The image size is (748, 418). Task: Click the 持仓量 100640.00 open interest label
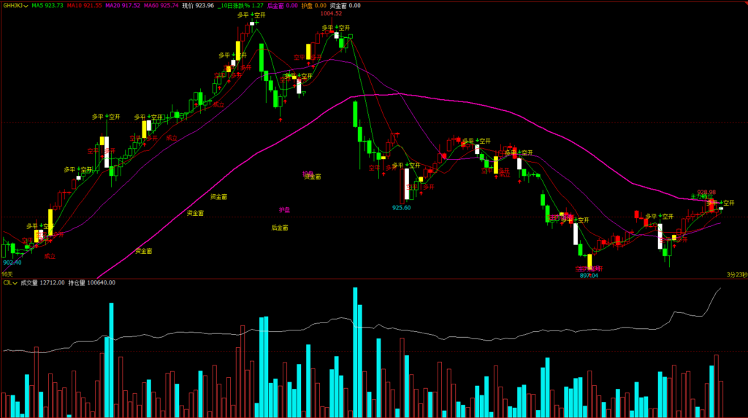91,282
